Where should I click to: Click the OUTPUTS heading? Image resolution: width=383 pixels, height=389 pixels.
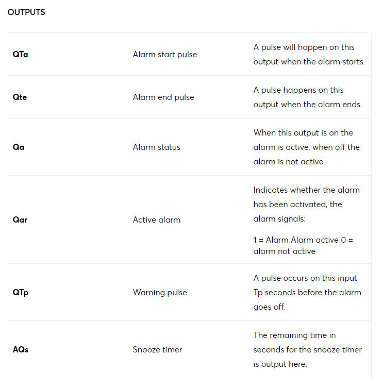(26, 12)
